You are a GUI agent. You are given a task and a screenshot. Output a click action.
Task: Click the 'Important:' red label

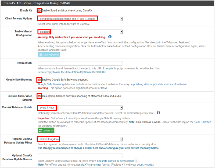[x=44, y=118]
